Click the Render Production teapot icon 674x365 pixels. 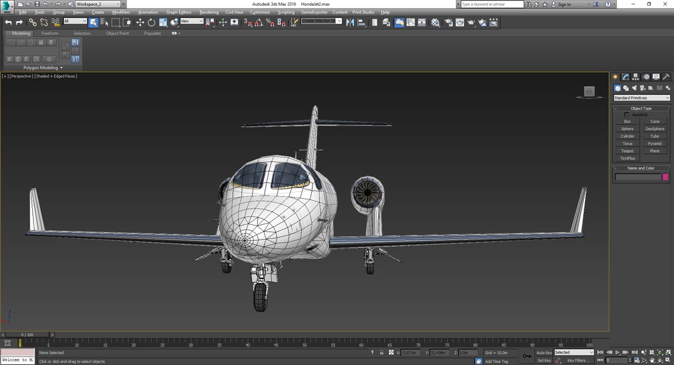click(x=471, y=22)
